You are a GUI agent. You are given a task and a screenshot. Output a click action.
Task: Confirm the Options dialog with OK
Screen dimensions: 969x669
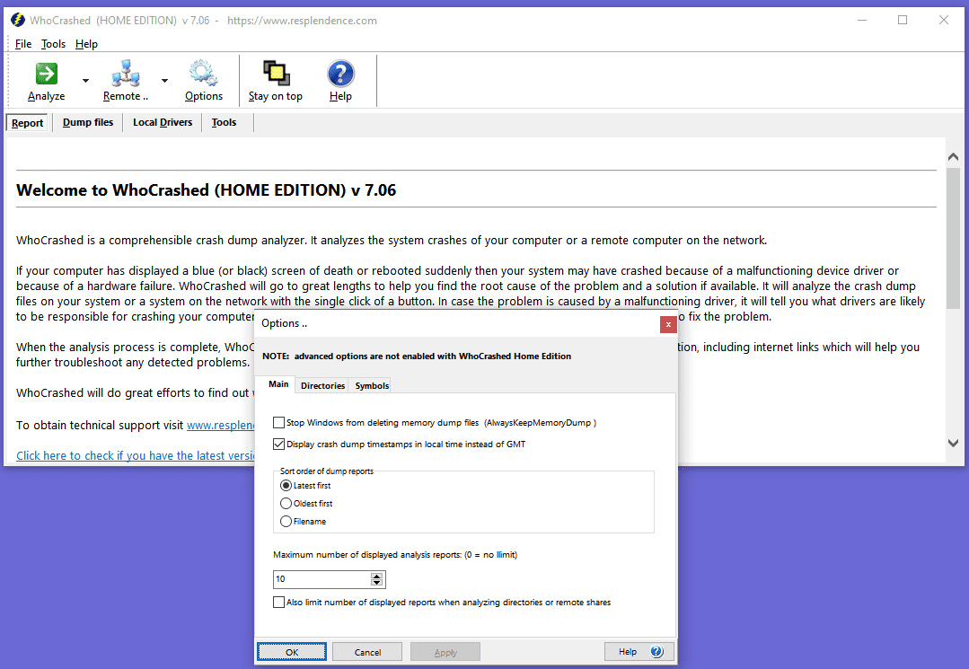click(292, 652)
